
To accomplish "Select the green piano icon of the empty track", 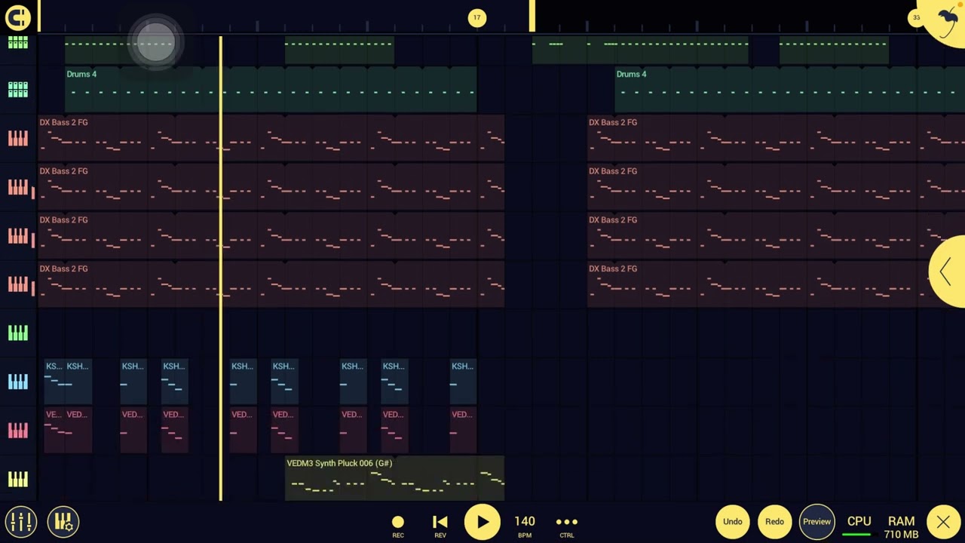I will [x=18, y=333].
